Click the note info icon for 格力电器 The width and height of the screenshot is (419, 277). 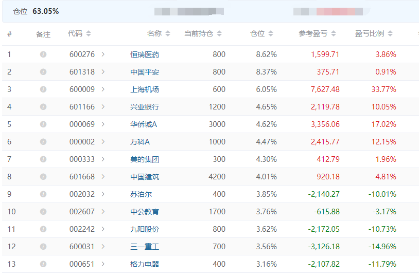(43, 264)
